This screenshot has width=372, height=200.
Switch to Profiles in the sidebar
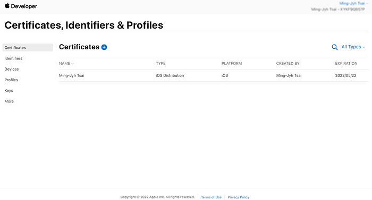(11, 80)
